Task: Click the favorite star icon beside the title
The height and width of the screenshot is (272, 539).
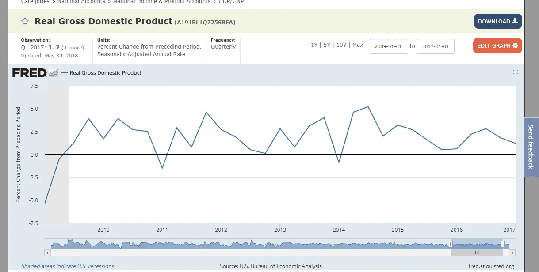Action: [x=25, y=21]
